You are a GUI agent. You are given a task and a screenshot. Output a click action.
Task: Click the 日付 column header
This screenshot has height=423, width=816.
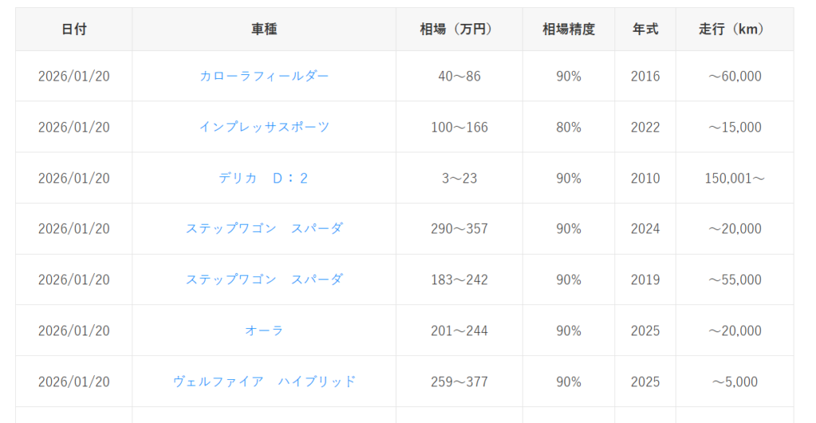[74, 29]
